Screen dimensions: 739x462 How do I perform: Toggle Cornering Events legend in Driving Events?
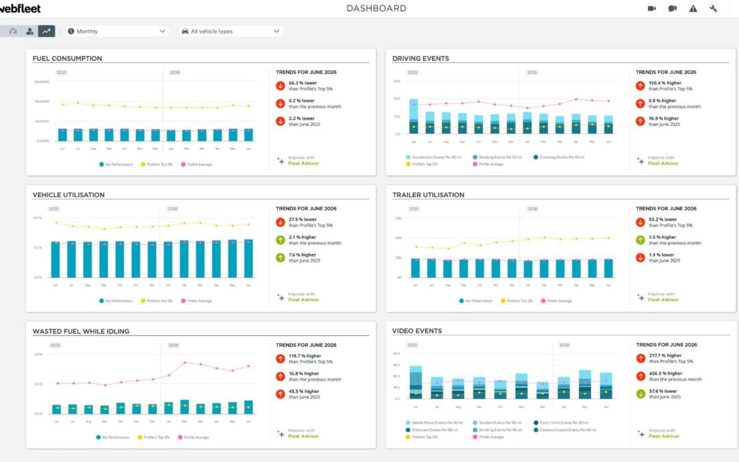[x=559, y=157]
